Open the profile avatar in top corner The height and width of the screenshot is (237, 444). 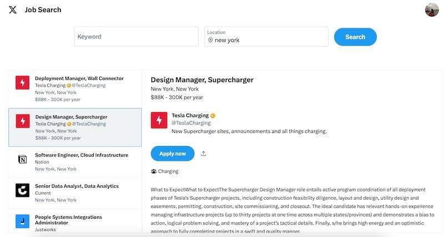pyautogui.click(x=432, y=10)
